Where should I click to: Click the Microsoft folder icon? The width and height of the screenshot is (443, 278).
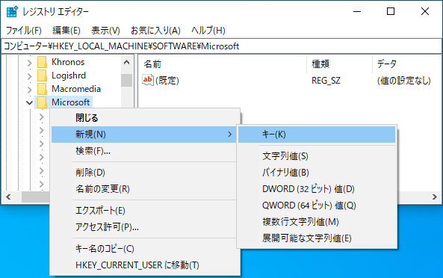pyautogui.click(x=42, y=102)
